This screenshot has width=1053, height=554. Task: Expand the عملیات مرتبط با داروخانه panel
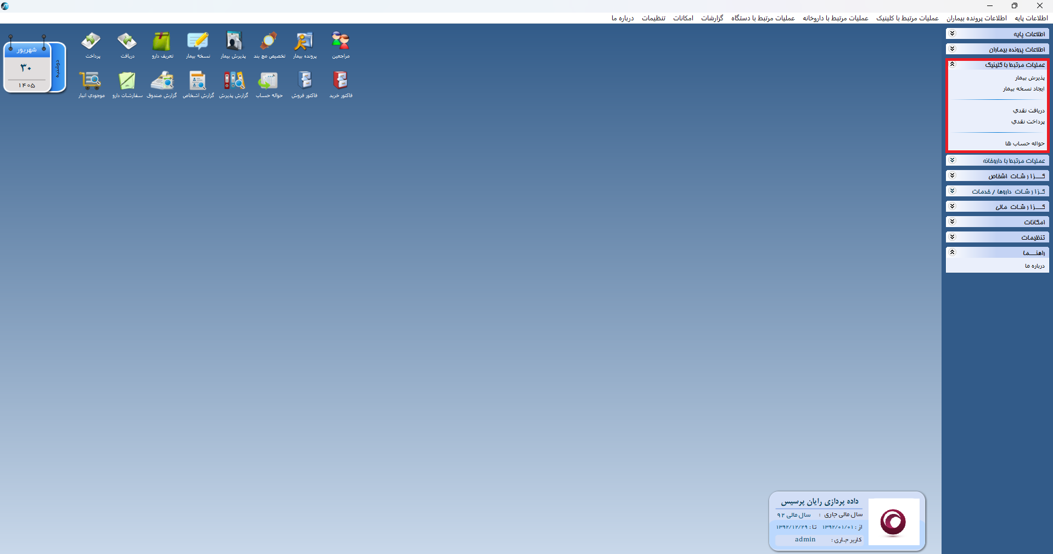point(997,161)
